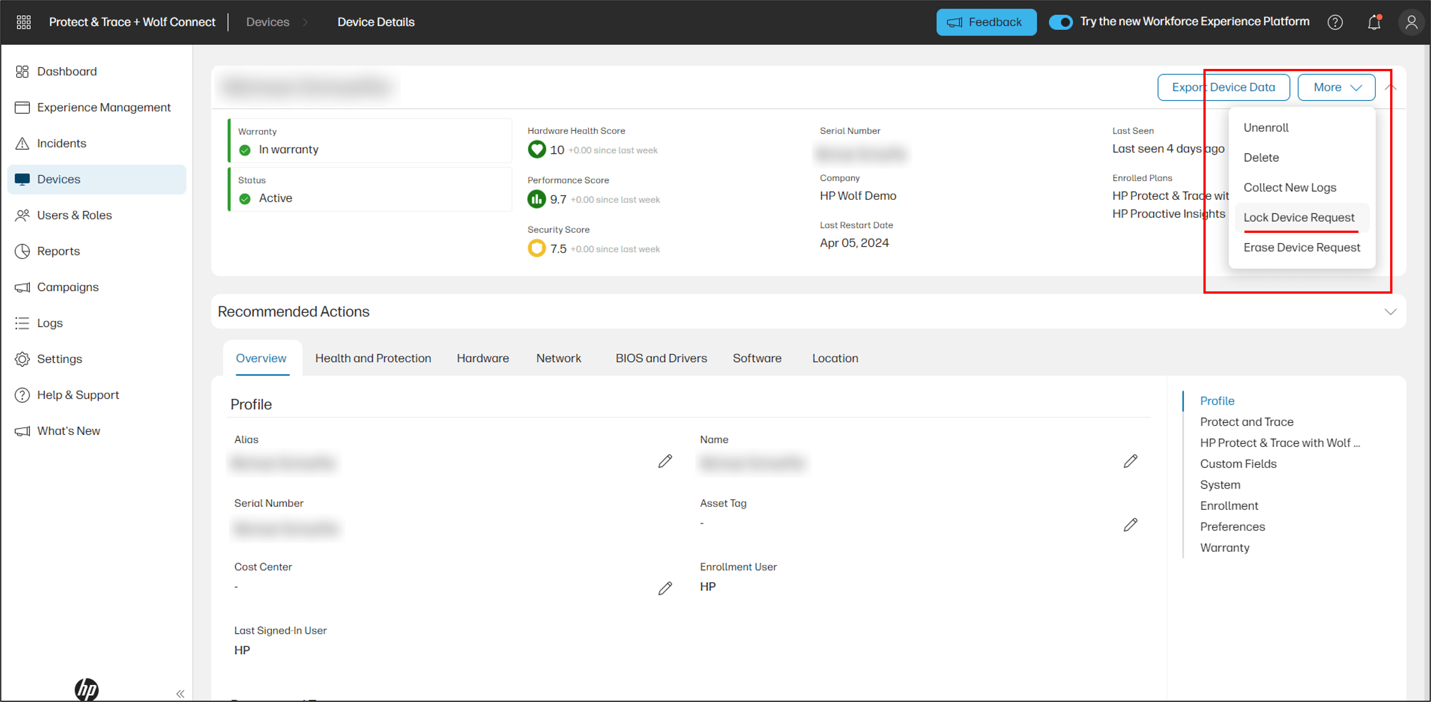Edit the Asset Tag using the pencil icon
This screenshot has height=702, width=1431.
pyautogui.click(x=1130, y=524)
